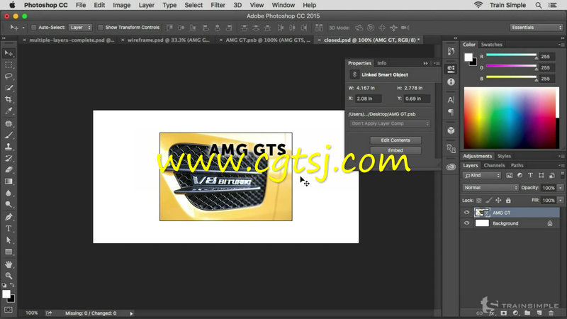The height and width of the screenshot is (319, 567).
Task: Select the Brush tool
Action: point(9,135)
